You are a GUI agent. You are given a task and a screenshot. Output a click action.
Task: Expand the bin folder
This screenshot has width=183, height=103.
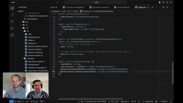pyautogui.click(x=21, y=22)
